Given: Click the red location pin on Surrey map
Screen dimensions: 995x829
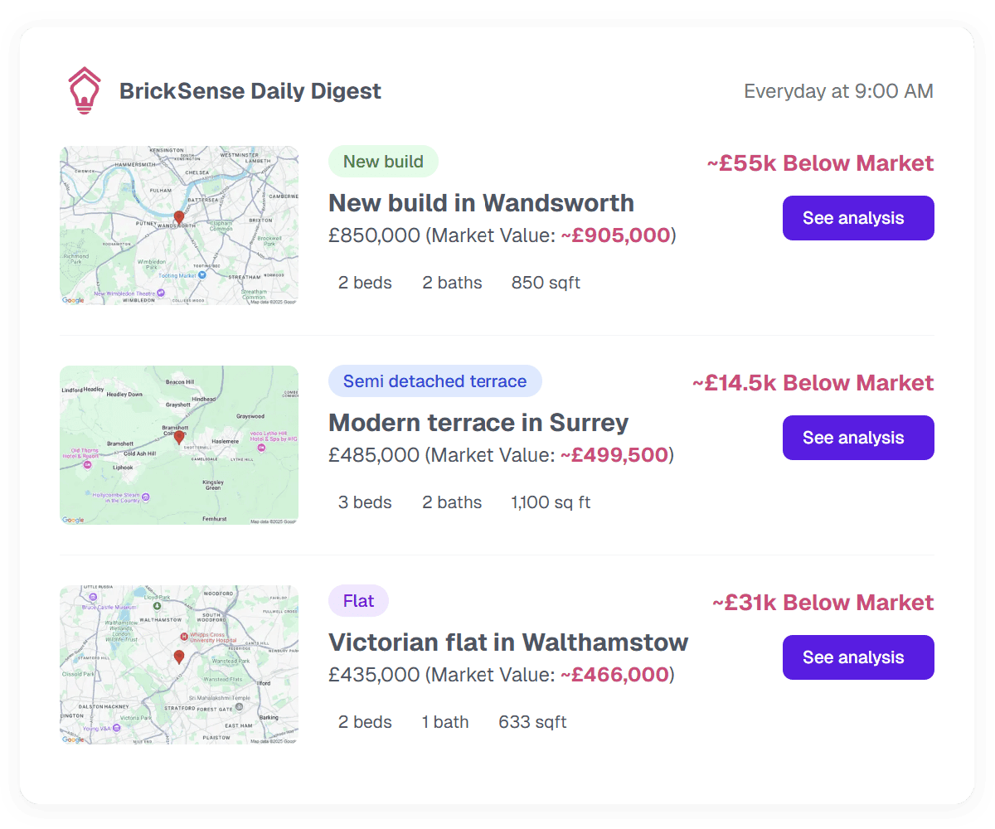Looking at the screenshot, I should point(179,438).
